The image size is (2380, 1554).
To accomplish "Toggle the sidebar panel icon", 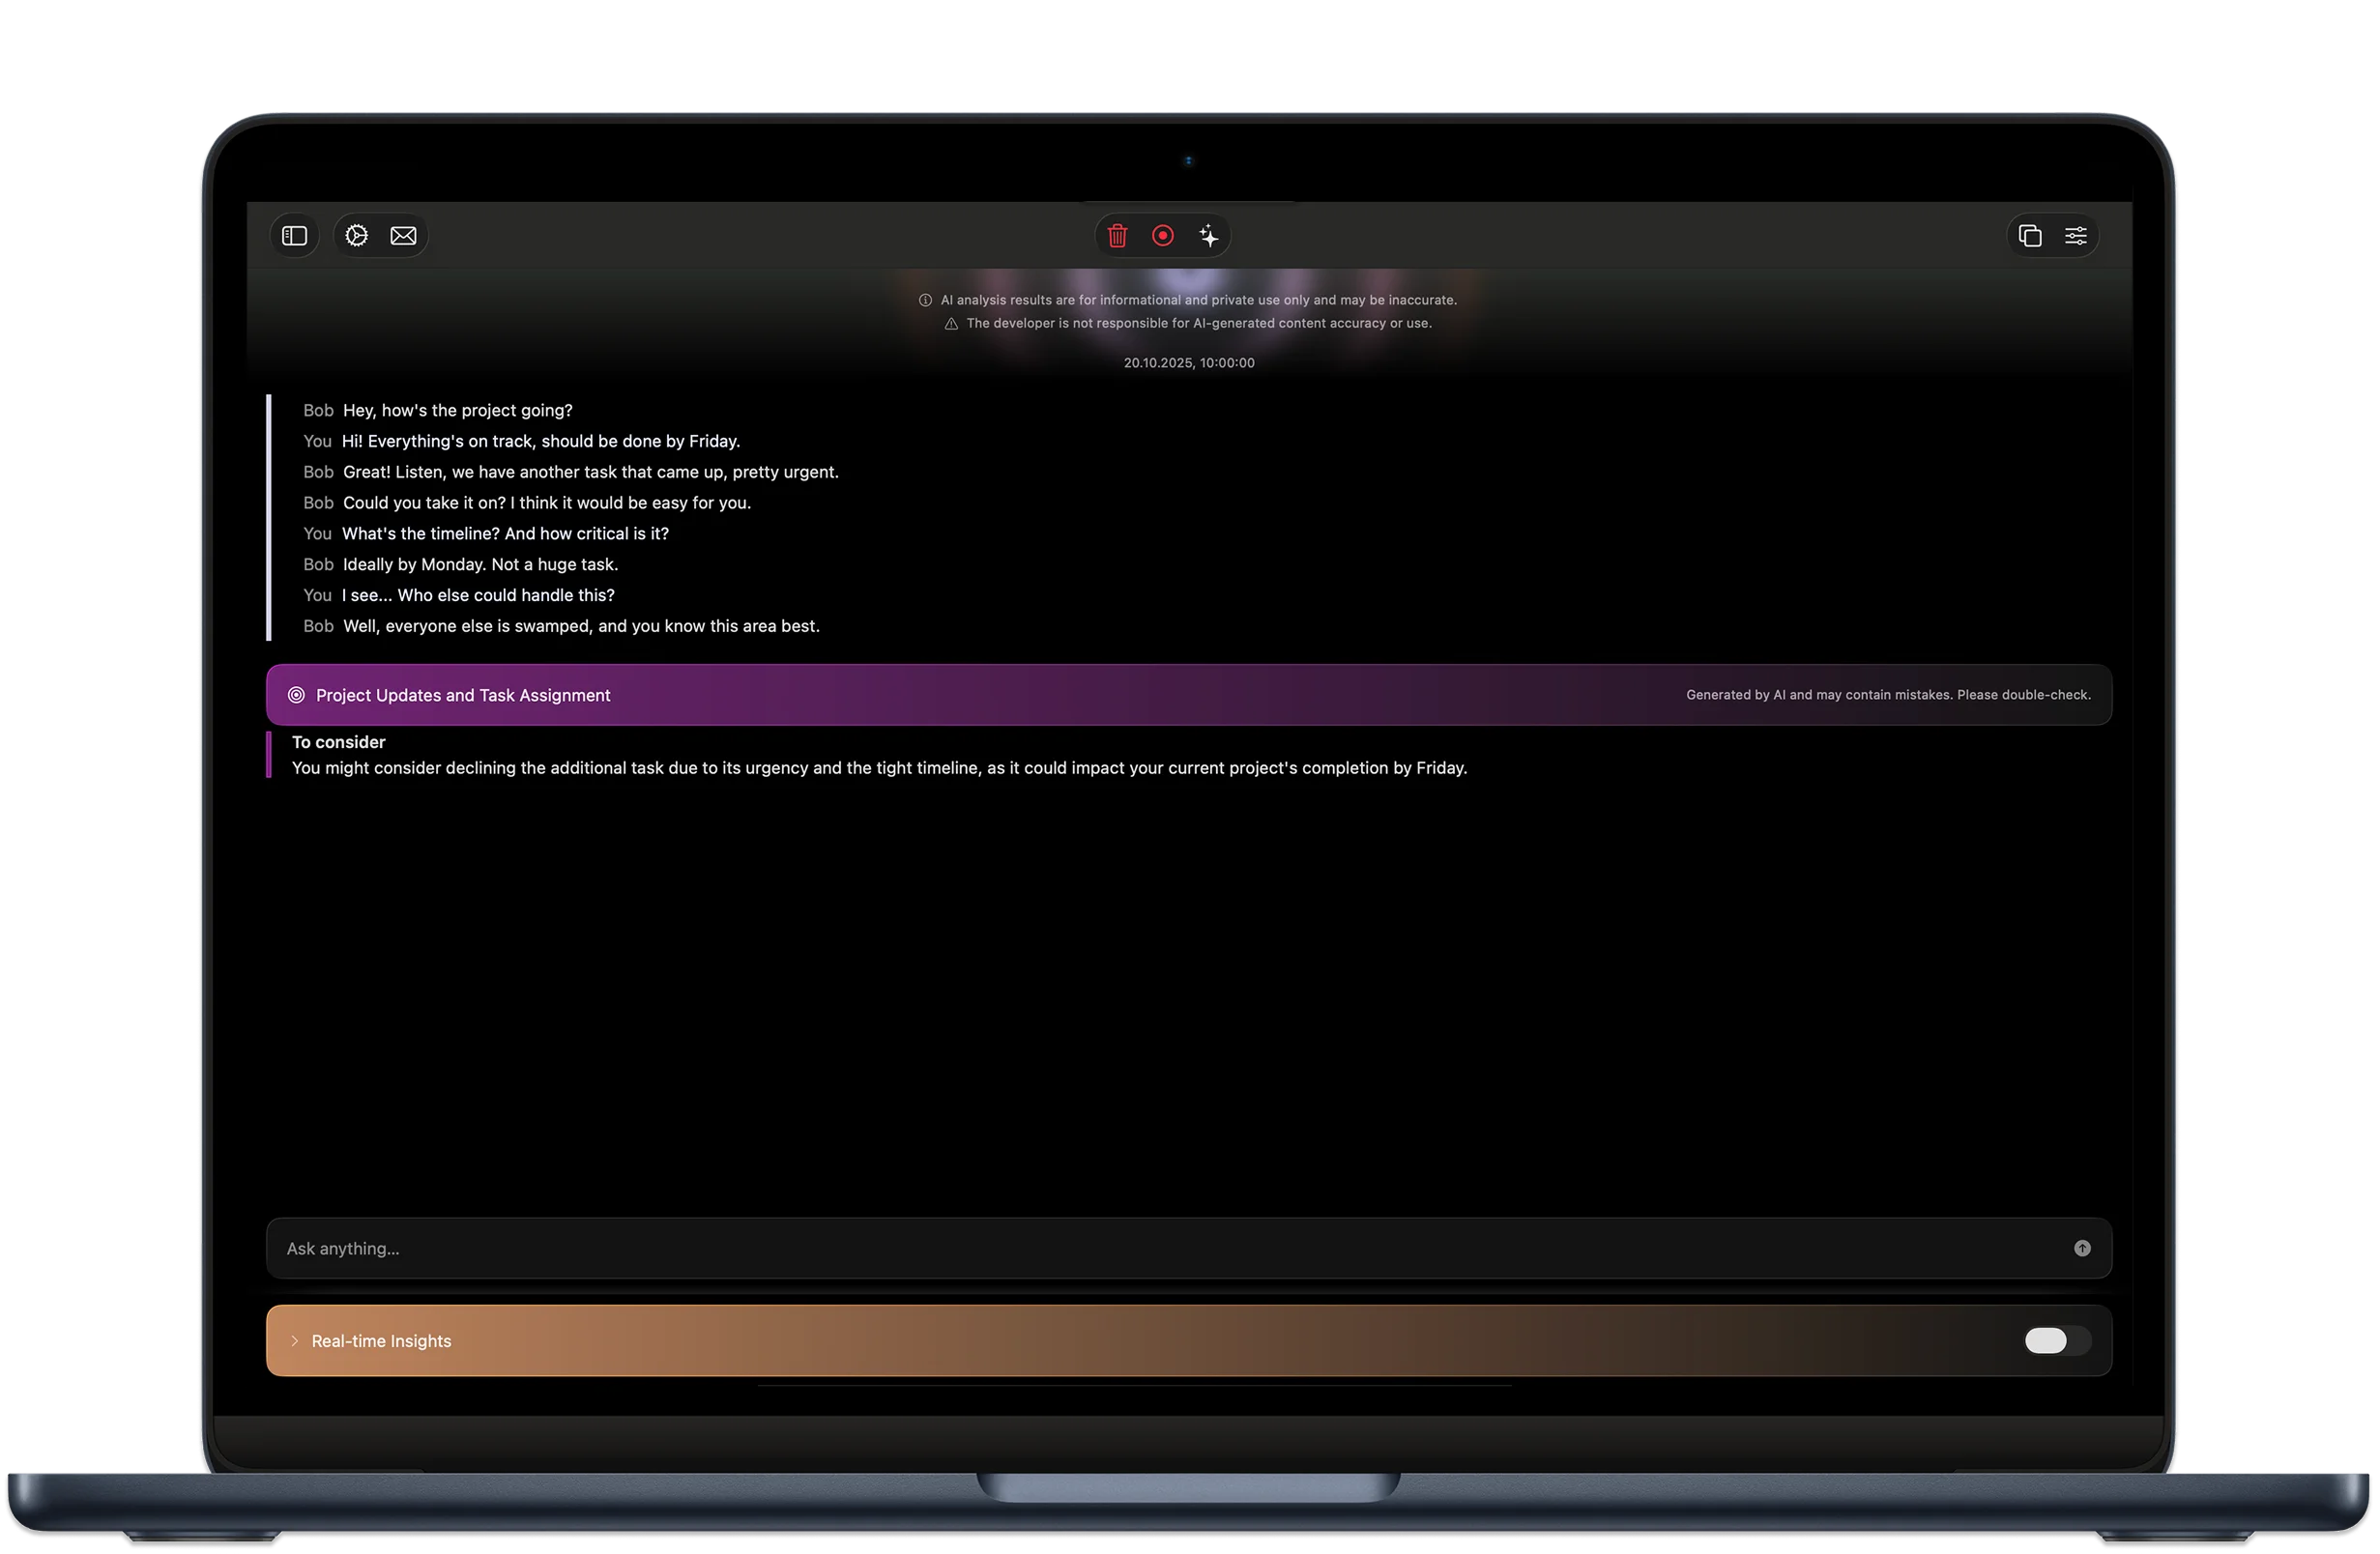I will [294, 236].
